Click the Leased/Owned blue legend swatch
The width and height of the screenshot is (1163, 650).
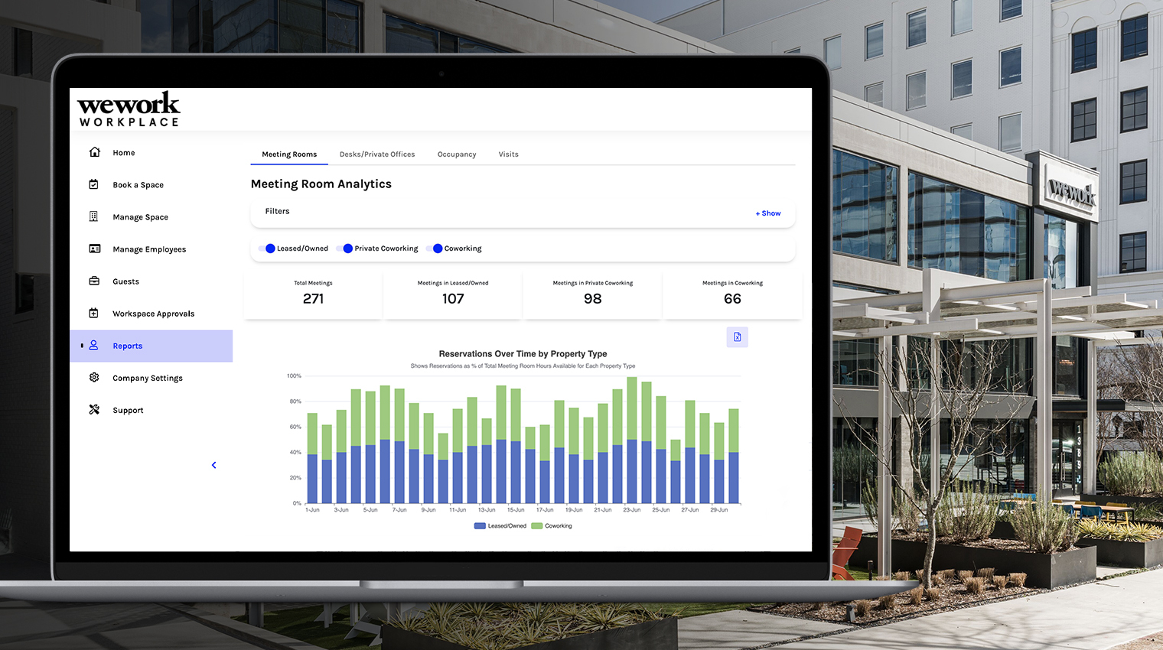click(480, 526)
